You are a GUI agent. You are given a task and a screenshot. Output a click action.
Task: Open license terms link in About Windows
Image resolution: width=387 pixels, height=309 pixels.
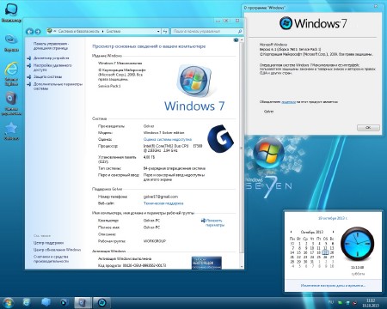pos(289,102)
